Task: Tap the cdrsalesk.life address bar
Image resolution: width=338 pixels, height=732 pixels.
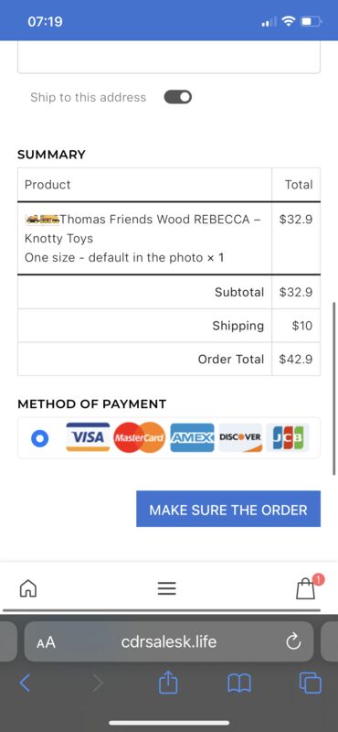Action: point(169,641)
